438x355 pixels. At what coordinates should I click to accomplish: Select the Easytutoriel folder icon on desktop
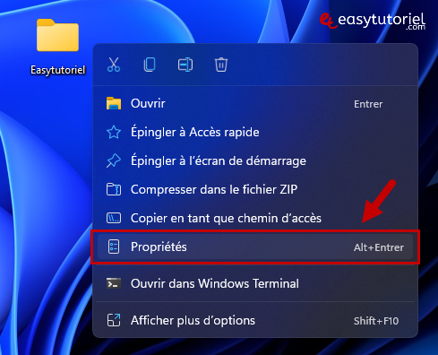point(57,35)
